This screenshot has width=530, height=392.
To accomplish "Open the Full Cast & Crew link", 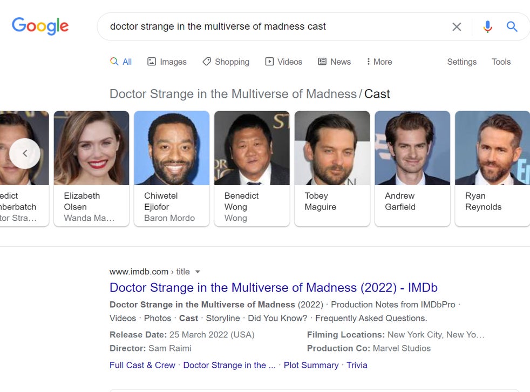I will pyautogui.click(x=142, y=365).
